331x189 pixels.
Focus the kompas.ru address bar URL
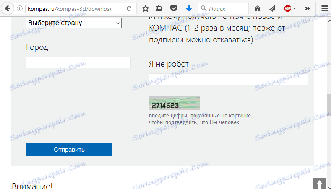click(x=70, y=9)
